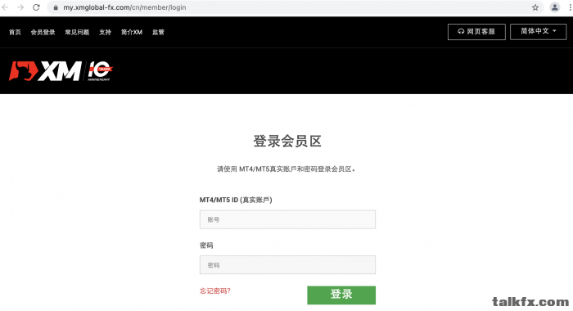Click the browser back arrow
Viewport: 573px width, 311px height.
[x=5, y=7]
